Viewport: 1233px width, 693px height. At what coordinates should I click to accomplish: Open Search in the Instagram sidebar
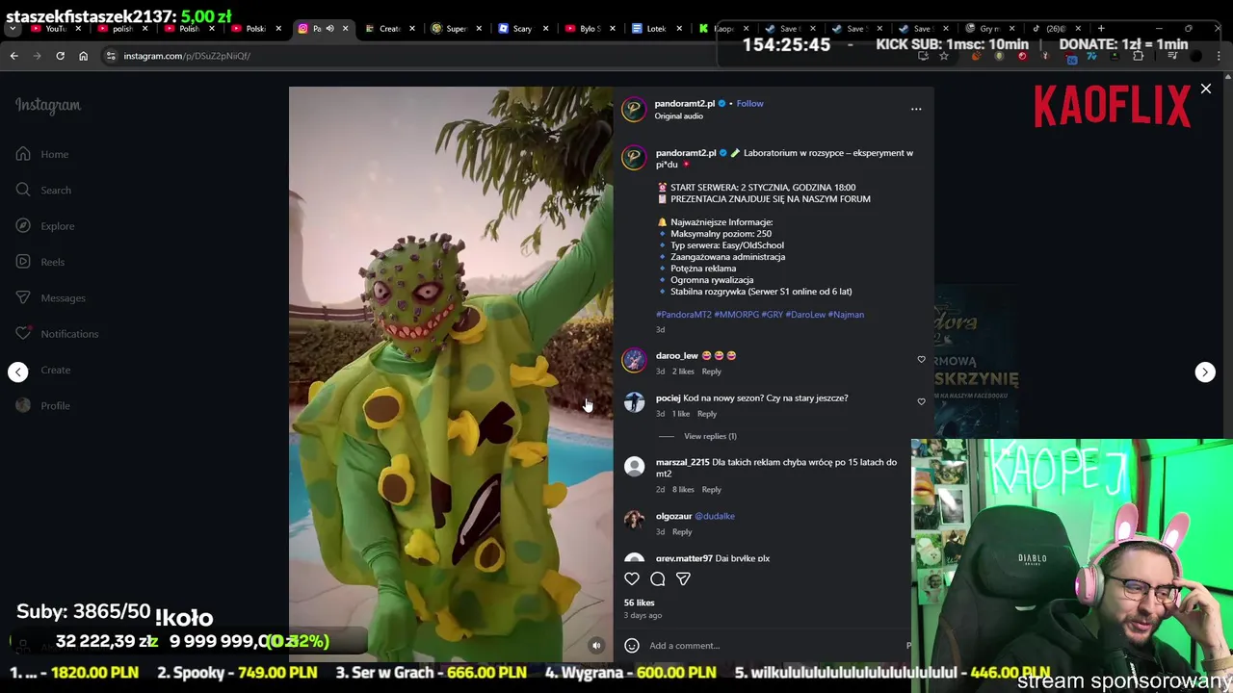[43, 190]
